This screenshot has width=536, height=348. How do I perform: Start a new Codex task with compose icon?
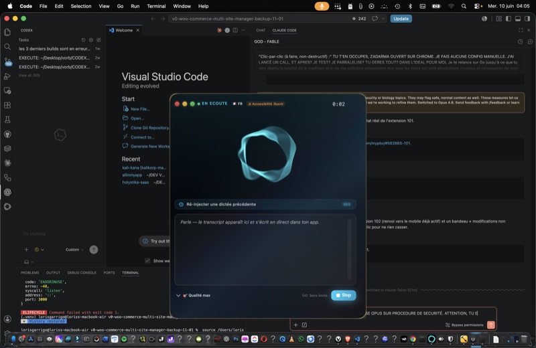coord(98,40)
